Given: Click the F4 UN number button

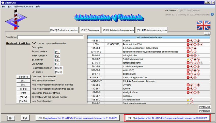Looking at the screenshot, I should [x=57, y=64].
